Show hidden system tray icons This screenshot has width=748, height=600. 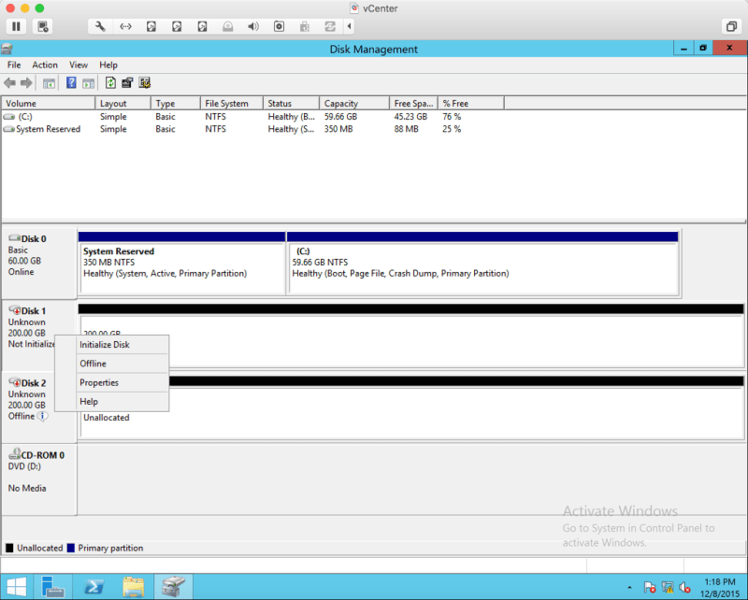628,588
